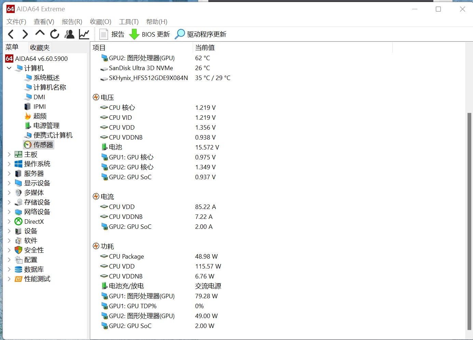Expand the 主板 tree node
473x340 pixels.
tap(9, 154)
